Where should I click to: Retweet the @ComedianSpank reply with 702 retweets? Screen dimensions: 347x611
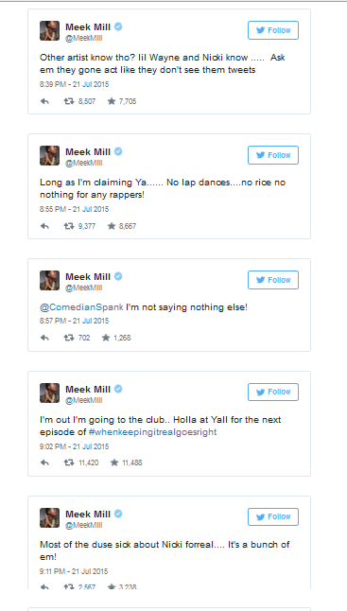point(69,338)
